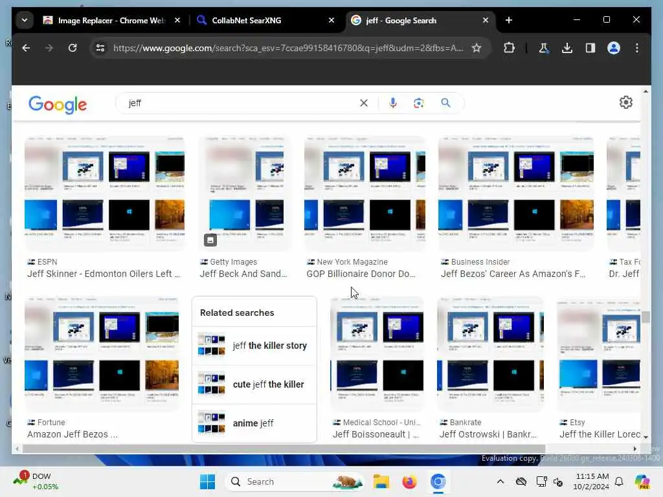Image resolution: width=663 pixels, height=497 pixels.
Task: Select related search jeff the killer story
Action: coord(254,346)
